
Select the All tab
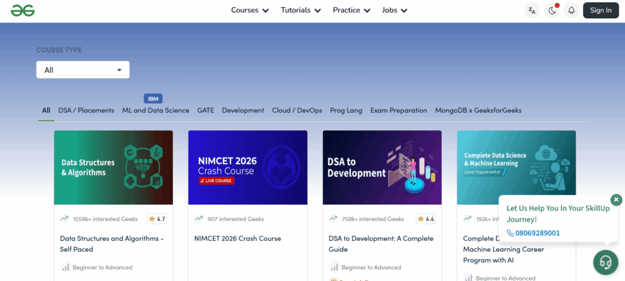point(46,111)
